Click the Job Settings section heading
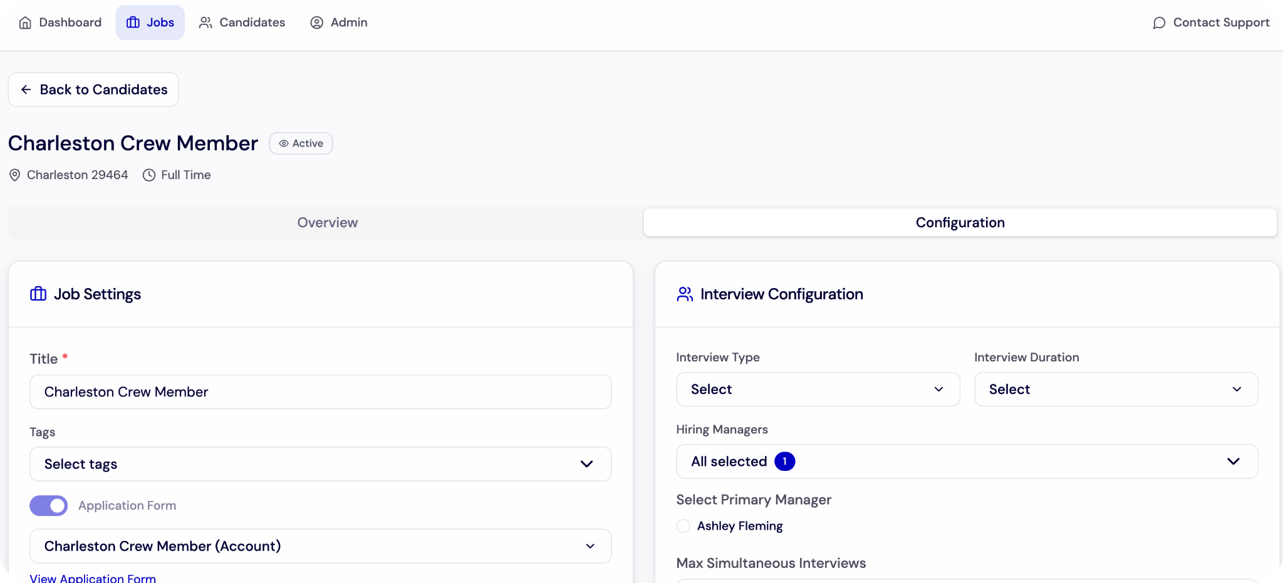Viewport: 1283px width, 583px height. (97, 294)
